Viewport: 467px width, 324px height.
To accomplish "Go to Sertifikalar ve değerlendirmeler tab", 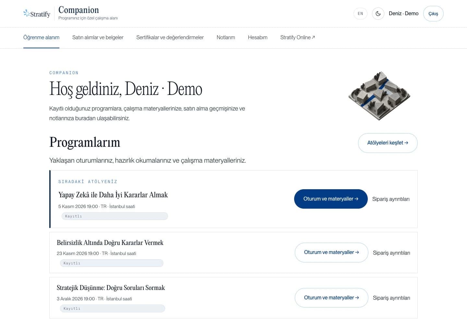I will pos(170,38).
